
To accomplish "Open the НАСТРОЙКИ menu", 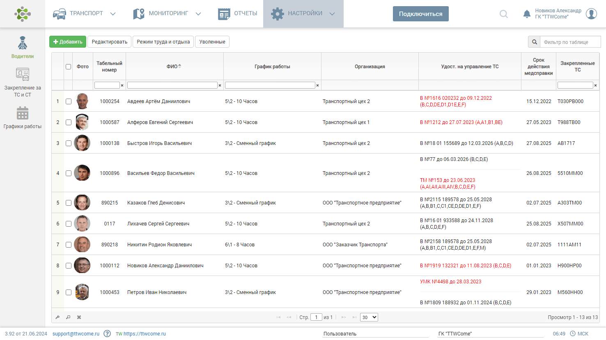I will point(303,14).
